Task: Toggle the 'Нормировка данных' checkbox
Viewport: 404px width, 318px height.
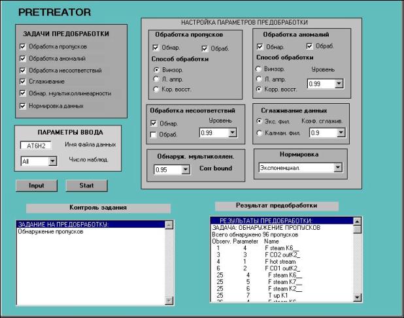Action: pyautogui.click(x=23, y=106)
